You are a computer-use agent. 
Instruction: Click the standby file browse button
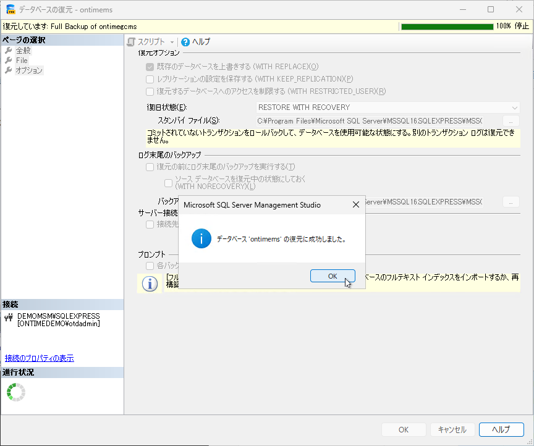click(x=511, y=120)
